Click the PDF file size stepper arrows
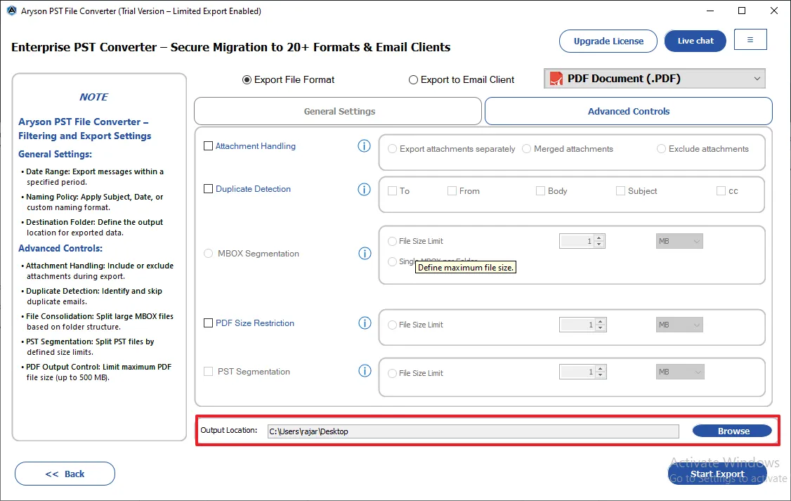This screenshot has width=791, height=501. (601, 325)
